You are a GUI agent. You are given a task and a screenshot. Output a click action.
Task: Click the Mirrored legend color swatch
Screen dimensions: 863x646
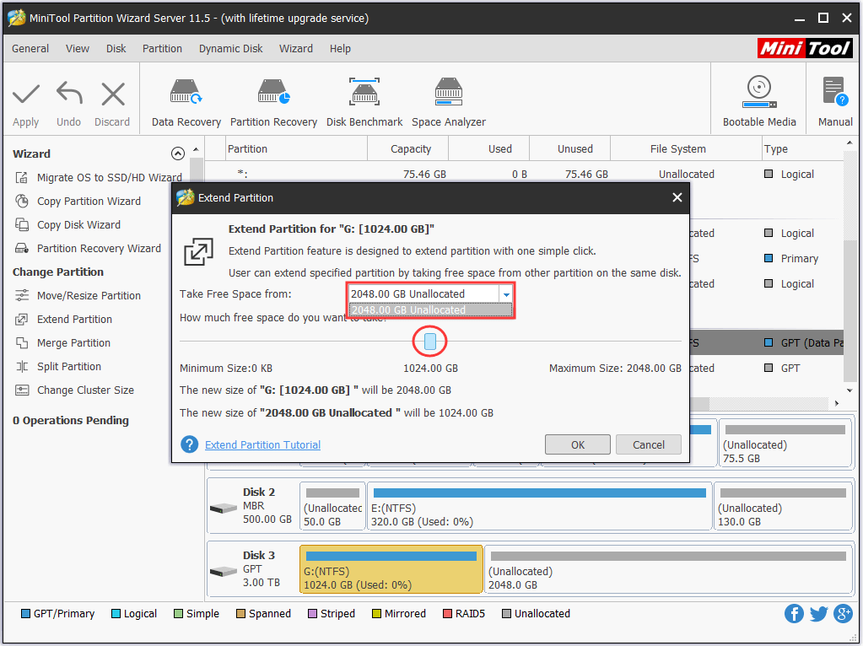(376, 614)
